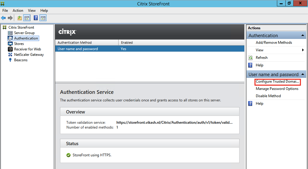
Task: Click Add/Remove Methods action
Action: pyautogui.click(x=274, y=43)
